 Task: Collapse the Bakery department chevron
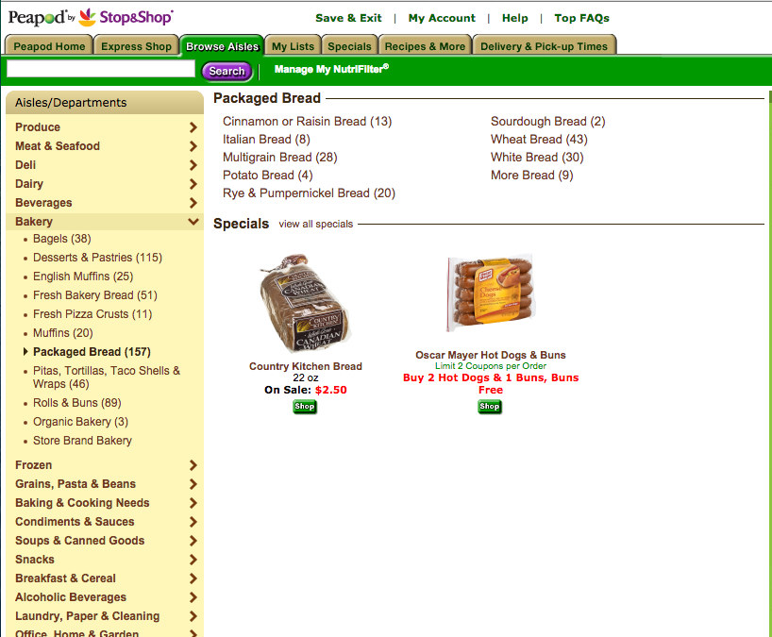click(x=193, y=222)
